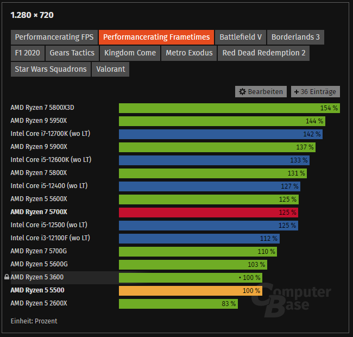The image size is (353, 337).
Task: Click the blue 127 % bar
Action: click(x=210, y=186)
